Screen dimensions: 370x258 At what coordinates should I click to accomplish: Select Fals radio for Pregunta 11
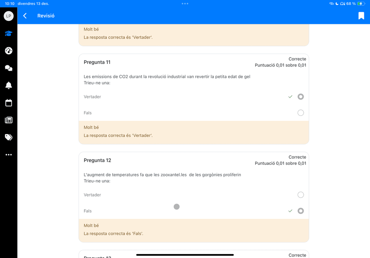click(301, 113)
